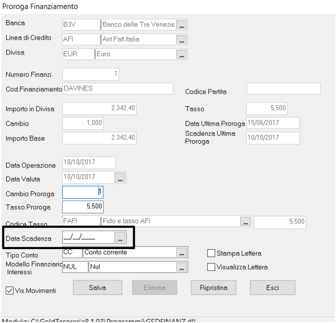Image resolution: width=336 pixels, height=323 pixels.
Task: Enable the Stampa Lettera checkbox
Action: 212,253
